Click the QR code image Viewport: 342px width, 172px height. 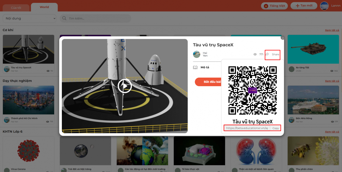tap(253, 90)
